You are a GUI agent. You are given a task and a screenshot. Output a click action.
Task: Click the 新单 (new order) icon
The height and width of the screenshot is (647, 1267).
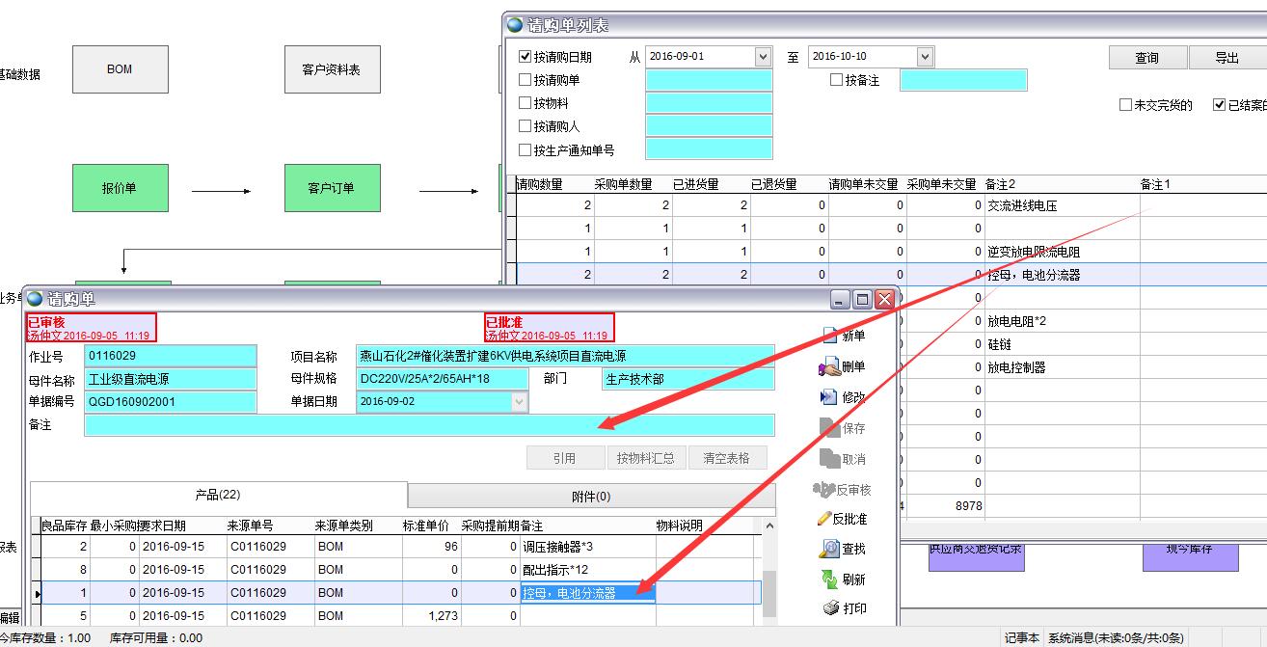829,336
